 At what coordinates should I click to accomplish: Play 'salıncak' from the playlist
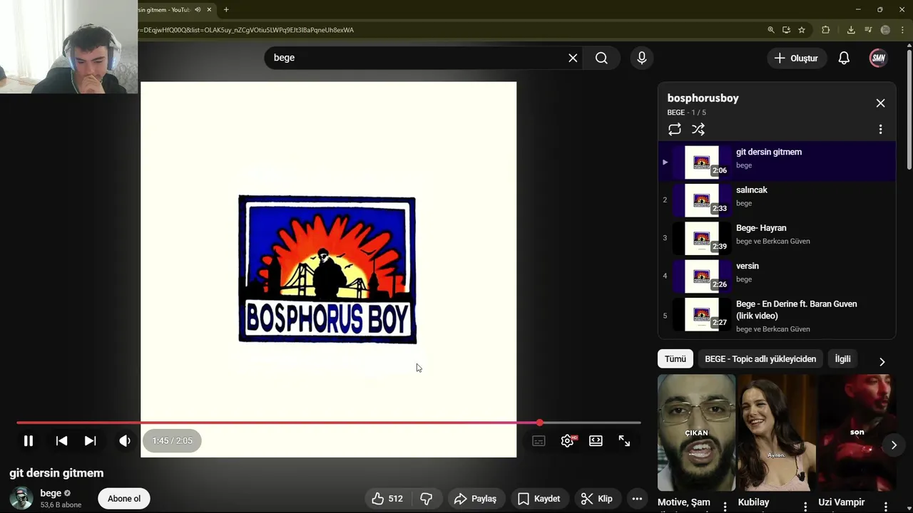(777, 199)
